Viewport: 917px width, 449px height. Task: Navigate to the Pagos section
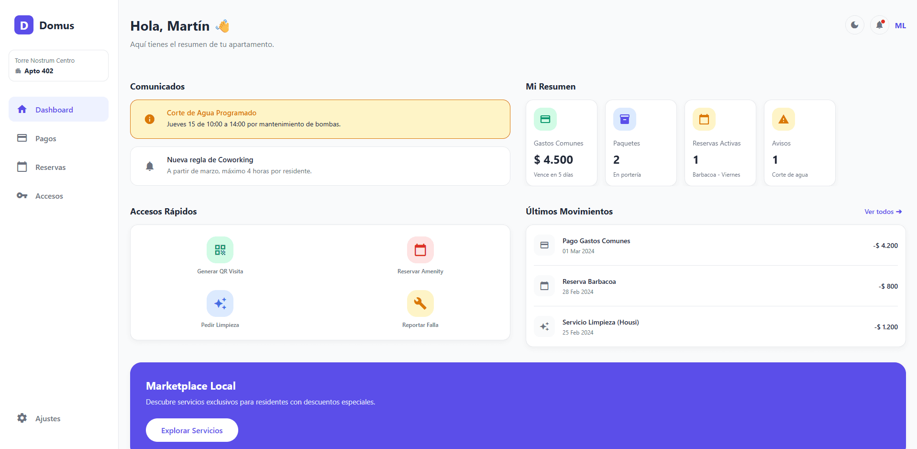pos(46,138)
